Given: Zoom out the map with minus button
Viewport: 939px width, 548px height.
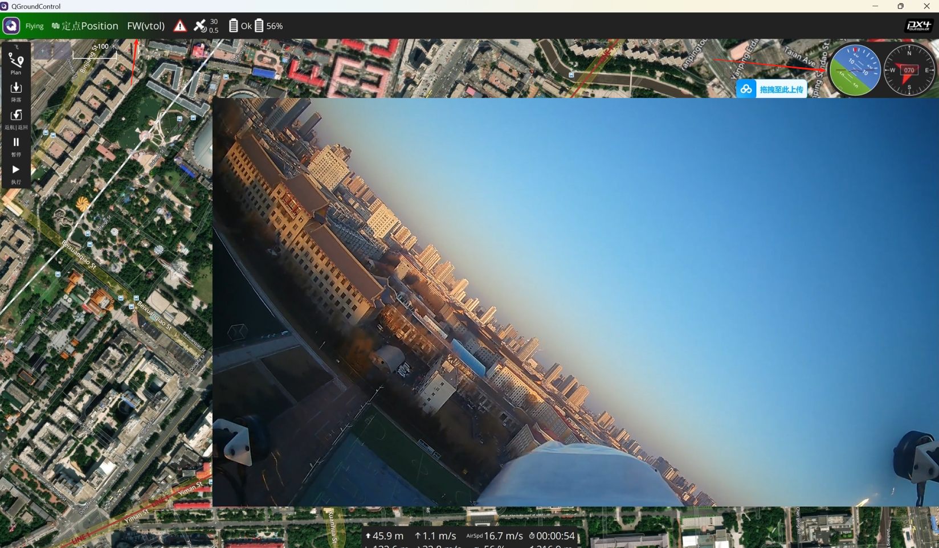Looking at the screenshot, I should pos(62,51).
